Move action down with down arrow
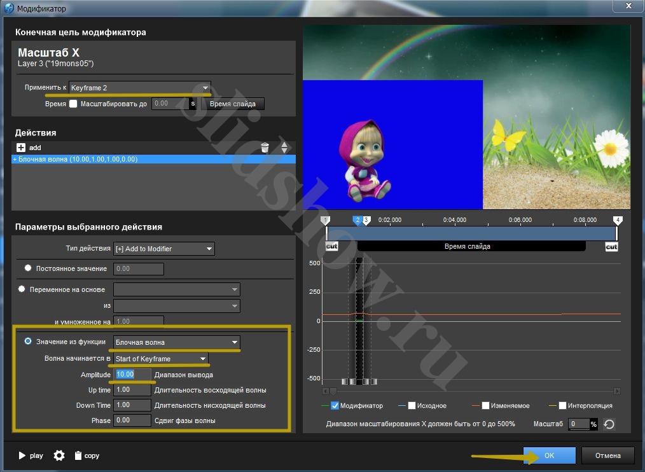Screen dimensions: 645x472 click(x=284, y=151)
